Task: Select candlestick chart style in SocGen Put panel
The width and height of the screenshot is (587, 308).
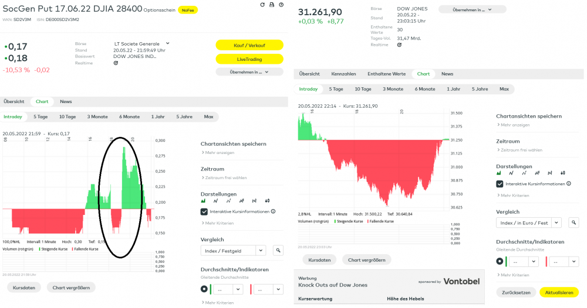Action: [x=267, y=201]
